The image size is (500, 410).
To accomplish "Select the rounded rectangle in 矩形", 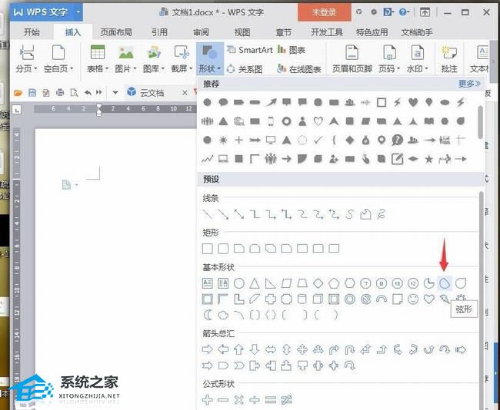I will (x=223, y=248).
